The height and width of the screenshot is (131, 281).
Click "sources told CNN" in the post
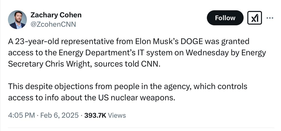126,64
